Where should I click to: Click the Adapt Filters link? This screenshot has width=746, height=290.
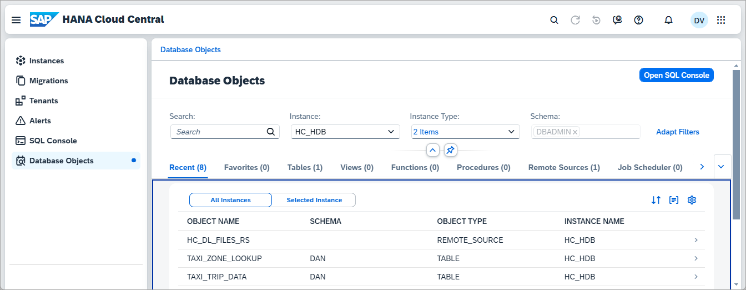pos(678,132)
